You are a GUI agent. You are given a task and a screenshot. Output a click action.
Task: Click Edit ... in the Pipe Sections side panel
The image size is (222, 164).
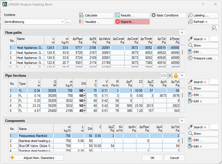pos(203,95)
